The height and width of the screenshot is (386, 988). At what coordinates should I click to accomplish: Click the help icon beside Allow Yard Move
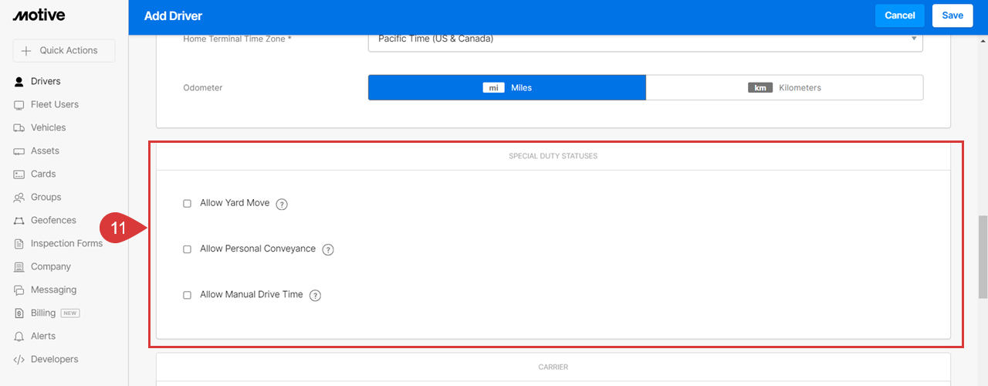tap(282, 205)
